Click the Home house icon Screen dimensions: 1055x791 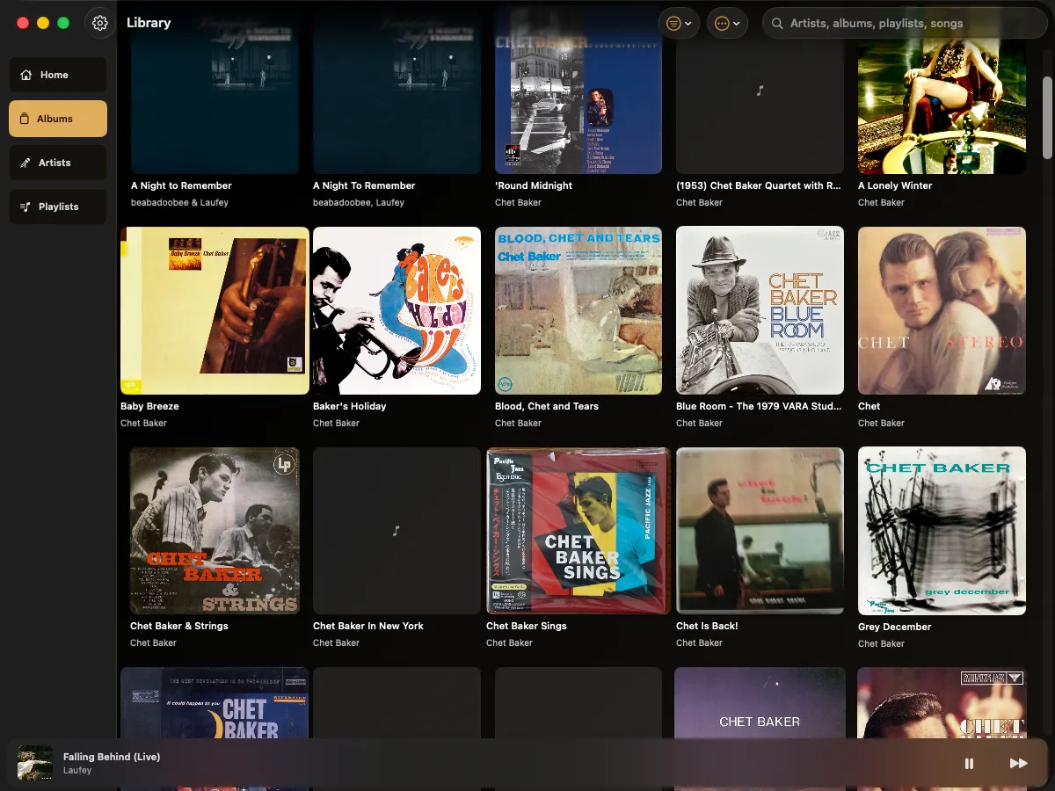(x=26, y=75)
